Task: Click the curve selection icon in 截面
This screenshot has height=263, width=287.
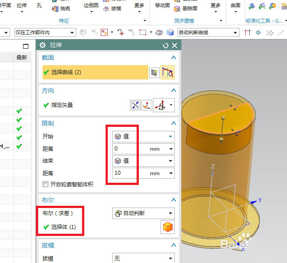Action: tap(168, 72)
